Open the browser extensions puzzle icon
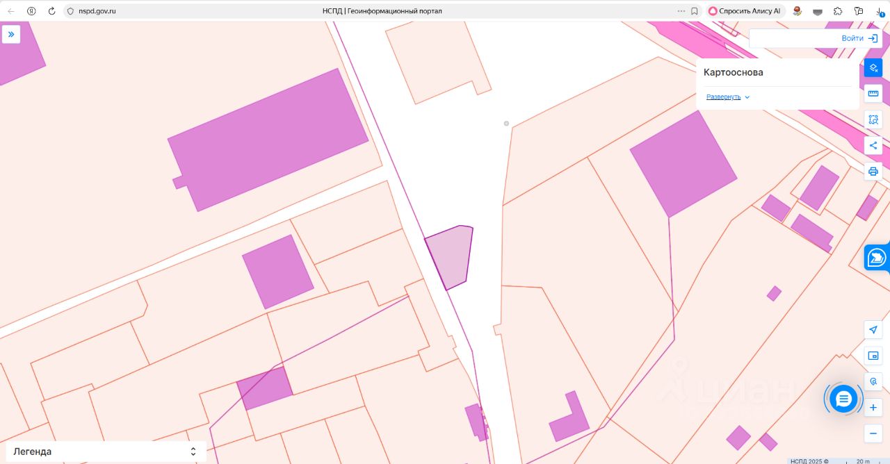This screenshot has height=464, width=890. pos(838,11)
